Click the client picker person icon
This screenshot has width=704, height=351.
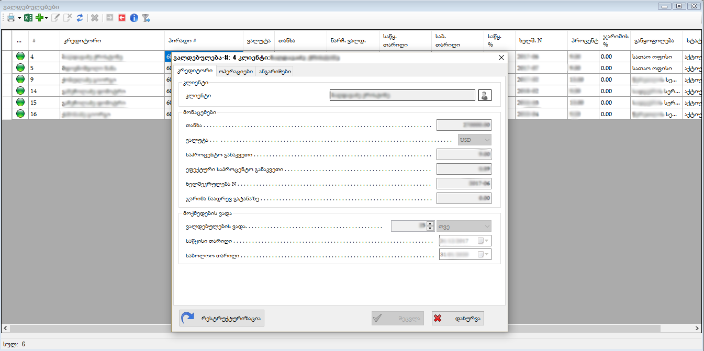pos(485,95)
